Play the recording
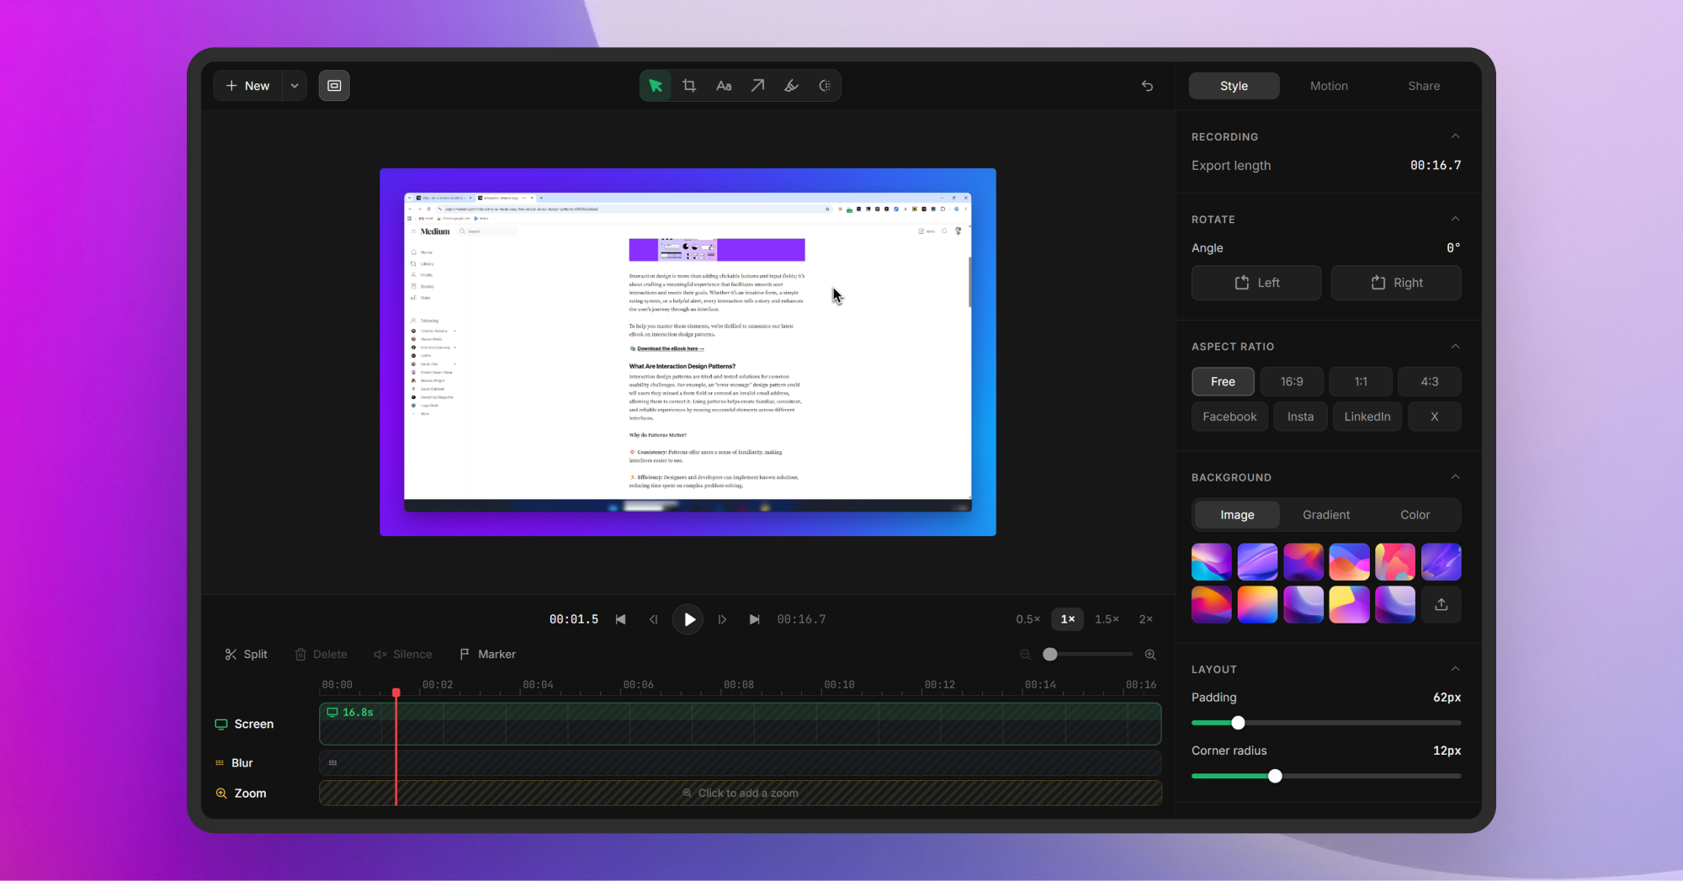 (x=688, y=619)
